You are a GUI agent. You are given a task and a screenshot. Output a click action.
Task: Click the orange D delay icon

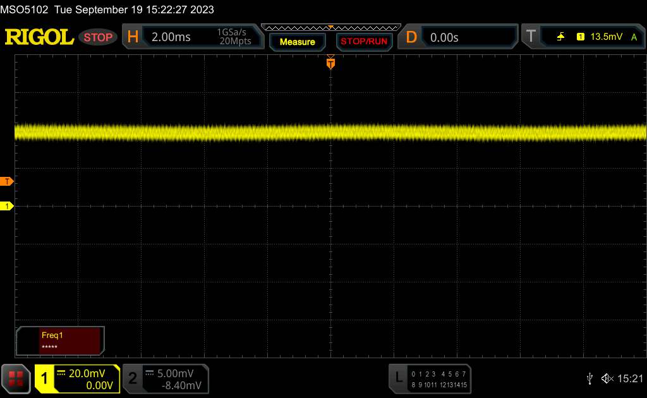(x=411, y=37)
